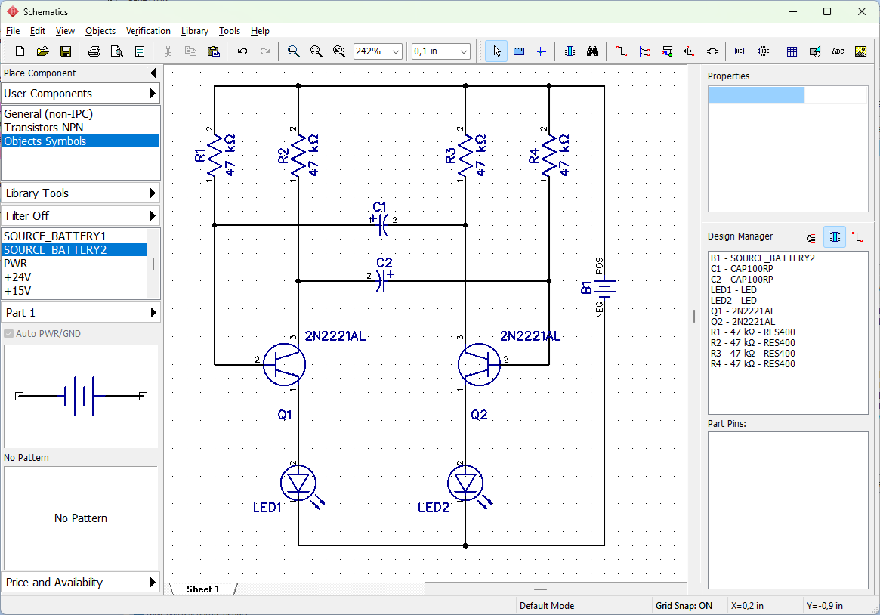880x615 pixels.
Task: Zoom window to selected area
Action: (x=339, y=51)
